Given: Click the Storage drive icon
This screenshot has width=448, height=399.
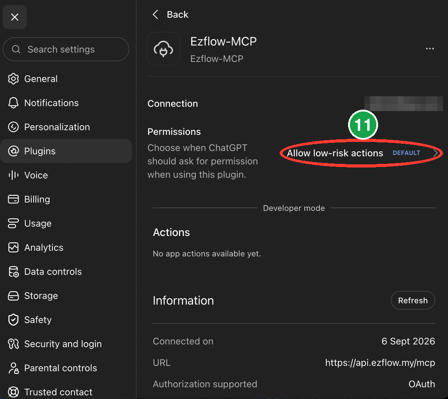Looking at the screenshot, I should 13,296.
